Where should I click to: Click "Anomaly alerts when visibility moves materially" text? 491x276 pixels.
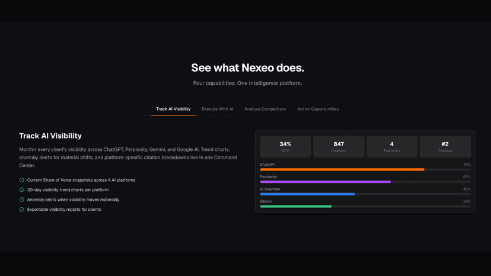[73, 200]
